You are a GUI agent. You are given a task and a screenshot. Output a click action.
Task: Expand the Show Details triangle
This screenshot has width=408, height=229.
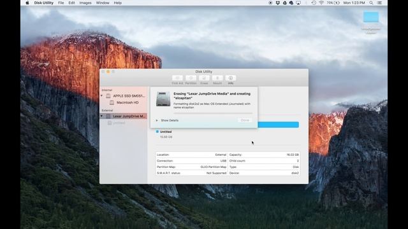157,120
